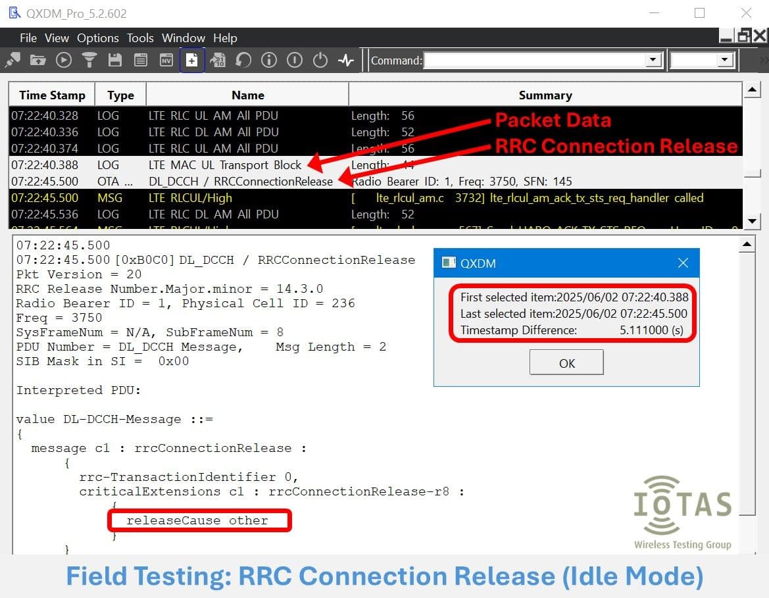The image size is (769, 598).
Task: Click log list scroll down arrow
Action: coord(753,221)
